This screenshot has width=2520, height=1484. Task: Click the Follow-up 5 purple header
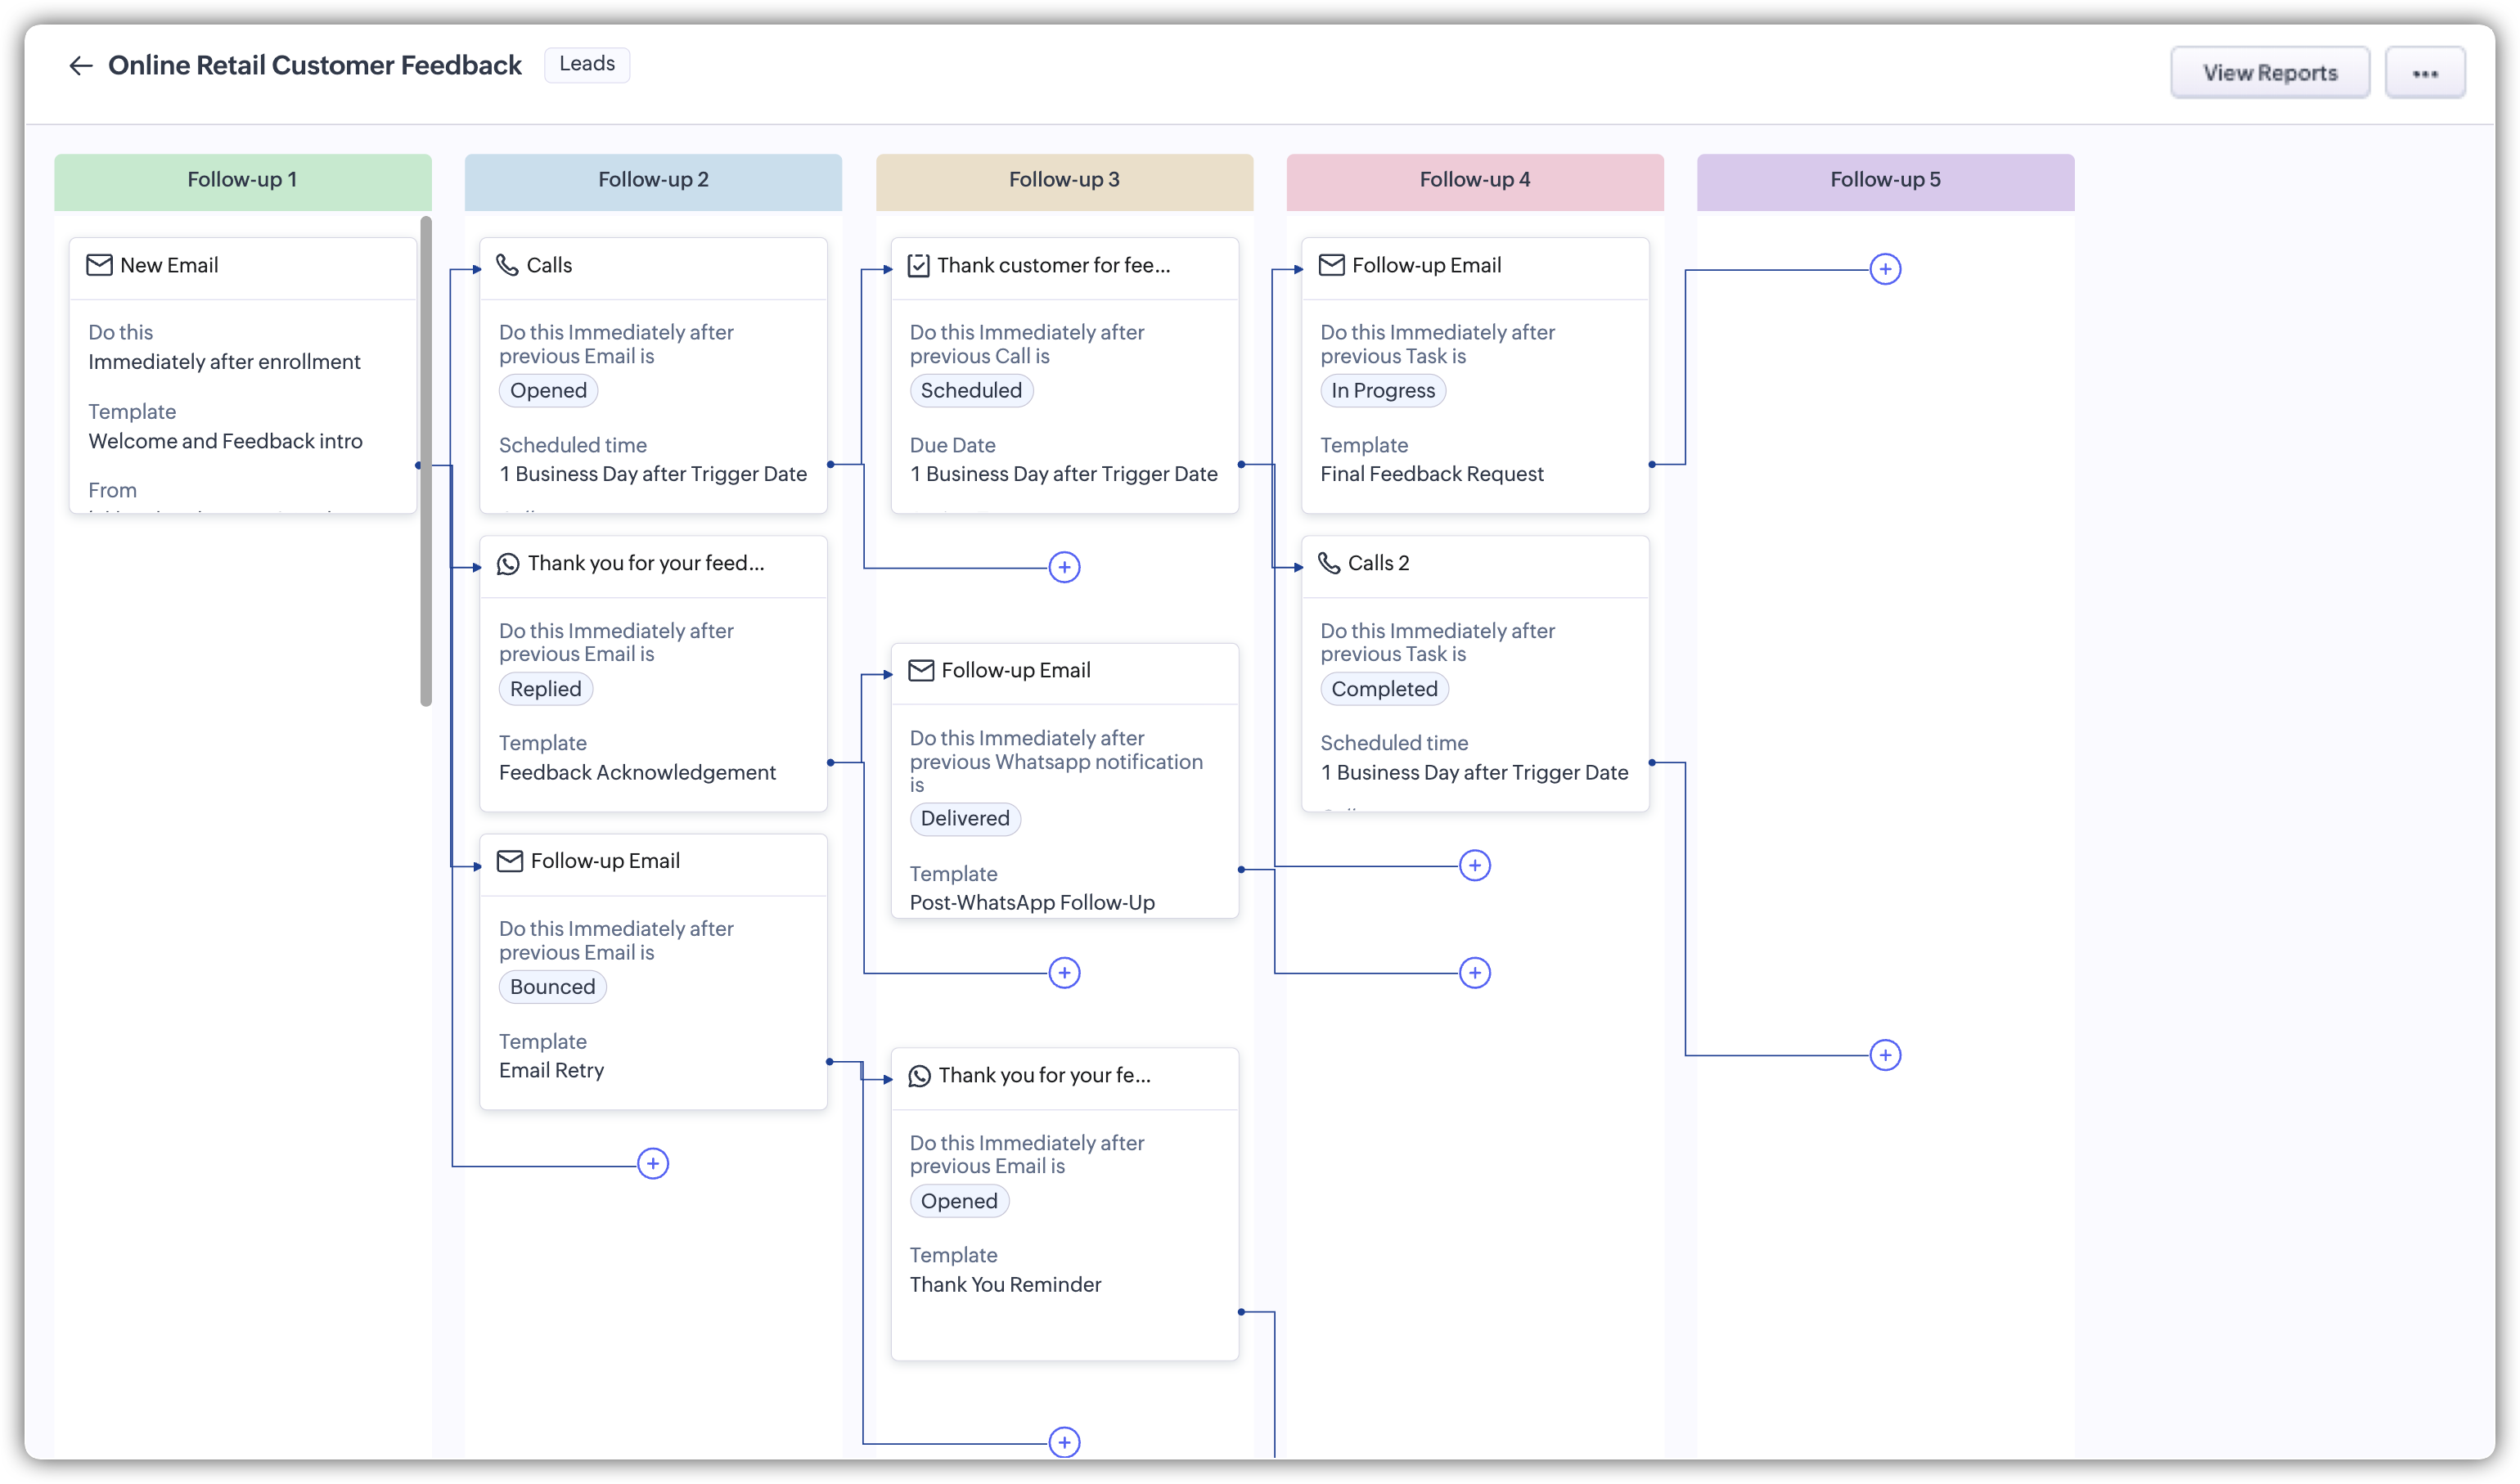click(1884, 181)
